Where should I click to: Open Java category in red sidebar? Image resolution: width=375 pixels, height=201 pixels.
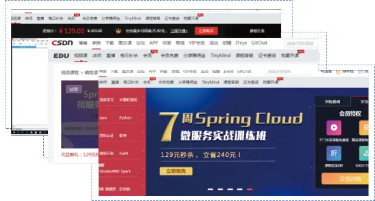[103, 118]
